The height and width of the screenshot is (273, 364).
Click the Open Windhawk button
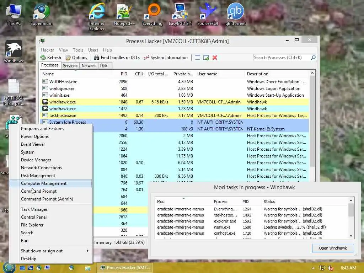coord(333,248)
